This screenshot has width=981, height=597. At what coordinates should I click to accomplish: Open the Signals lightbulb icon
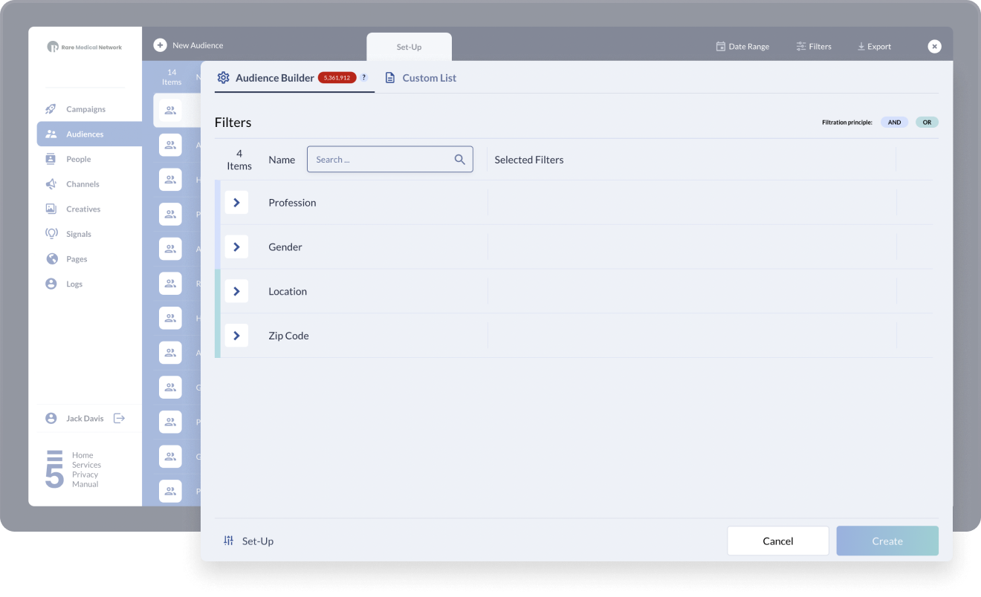pyautogui.click(x=51, y=234)
